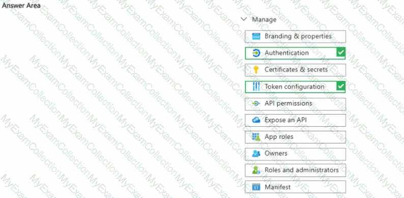
Task: Select the Expose an API label
Action: 285,120
